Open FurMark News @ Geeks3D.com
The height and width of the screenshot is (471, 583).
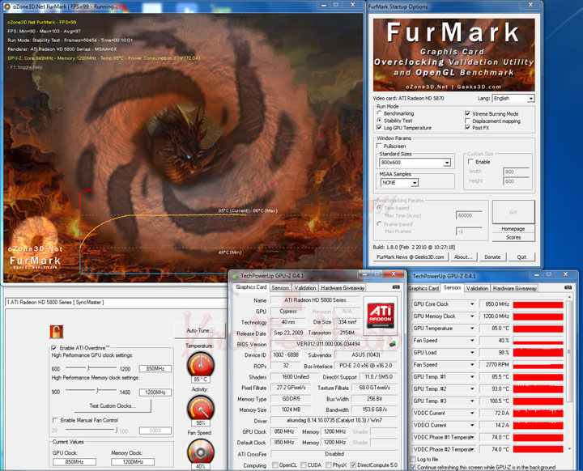[410, 257]
